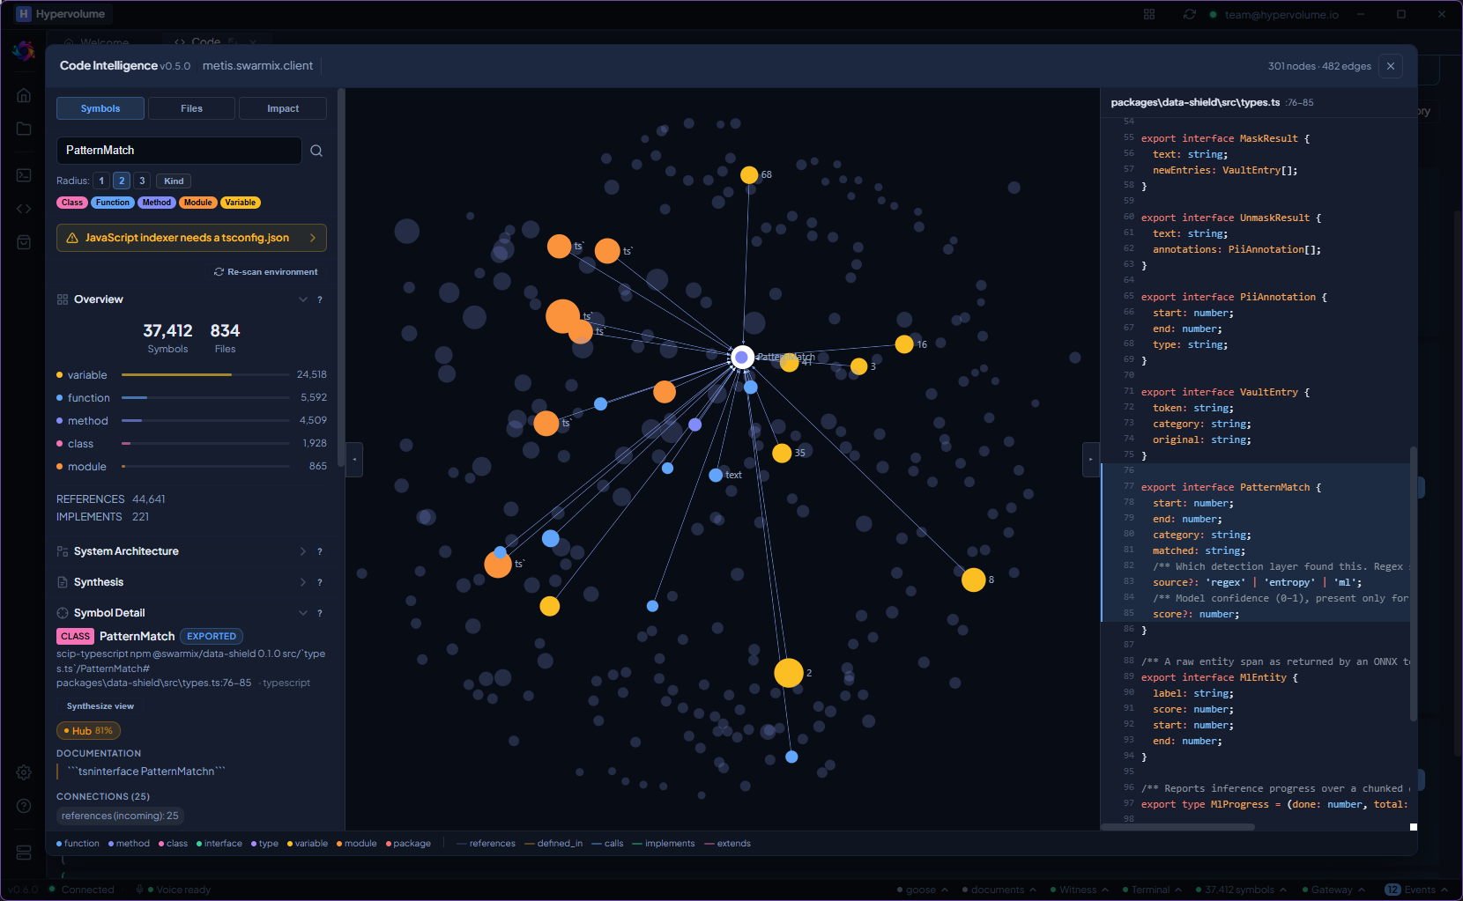Switch to the Impact tab
Viewport: 1463px width, 901px height.
coord(283,108)
